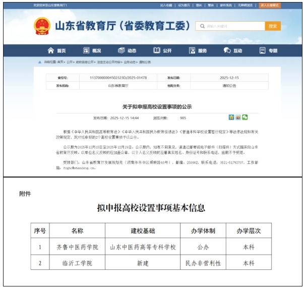Click the 业务动态 breadcrumb link
304x289 pixels.
[130, 62]
